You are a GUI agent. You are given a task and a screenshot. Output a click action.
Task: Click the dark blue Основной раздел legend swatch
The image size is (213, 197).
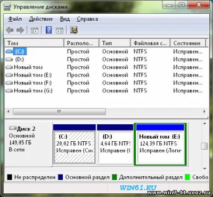pyautogui.click(x=61, y=177)
